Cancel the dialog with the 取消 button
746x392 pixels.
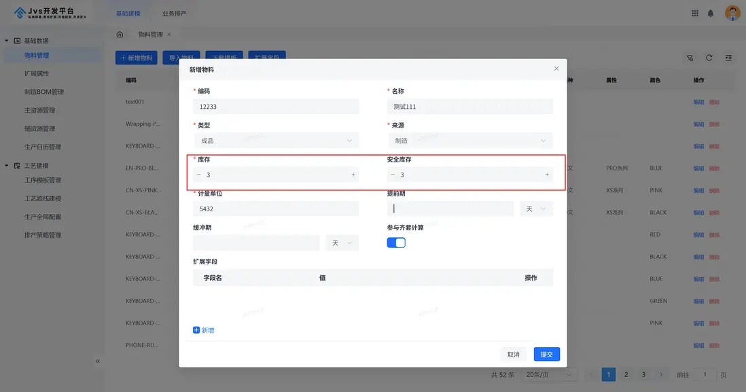click(x=513, y=354)
